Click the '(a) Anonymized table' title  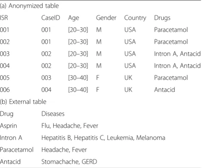tap(29, 6)
